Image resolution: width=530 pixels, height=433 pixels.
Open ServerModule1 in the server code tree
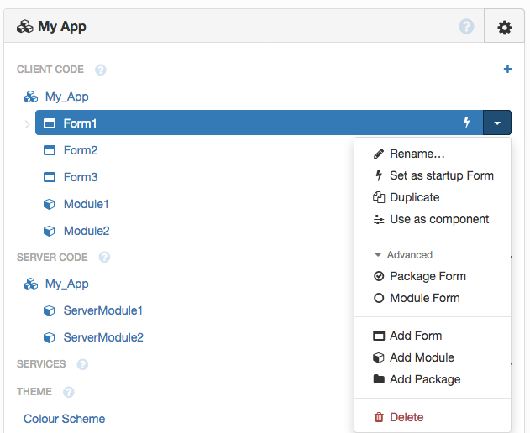102,310
